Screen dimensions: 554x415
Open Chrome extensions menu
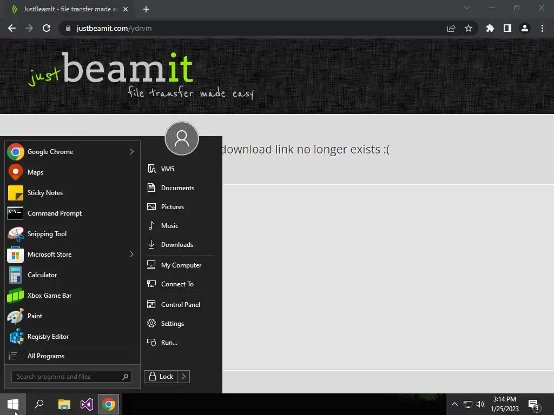point(490,28)
